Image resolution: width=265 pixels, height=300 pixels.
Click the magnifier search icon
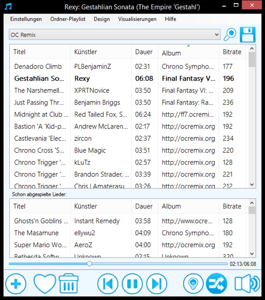point(230,35)
